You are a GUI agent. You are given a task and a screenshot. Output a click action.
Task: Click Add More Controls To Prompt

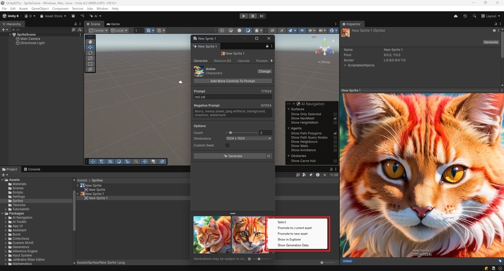coord(233,81)
